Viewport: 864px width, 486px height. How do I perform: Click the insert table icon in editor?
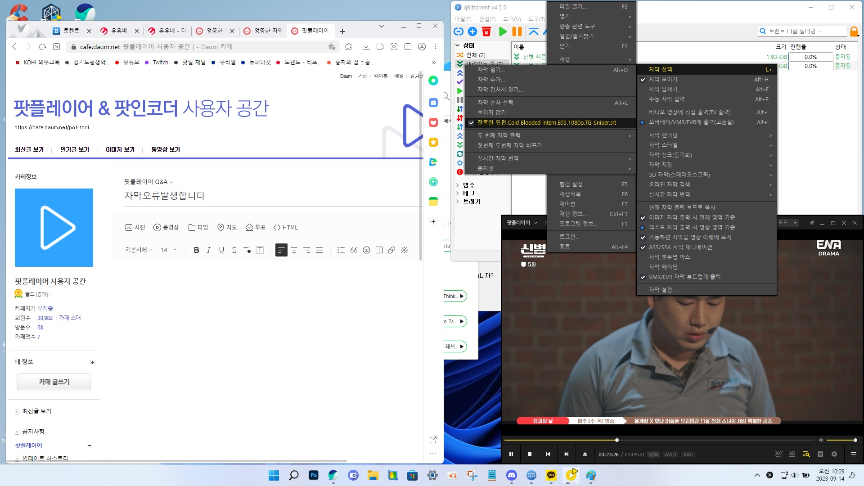tap(379, 250)
